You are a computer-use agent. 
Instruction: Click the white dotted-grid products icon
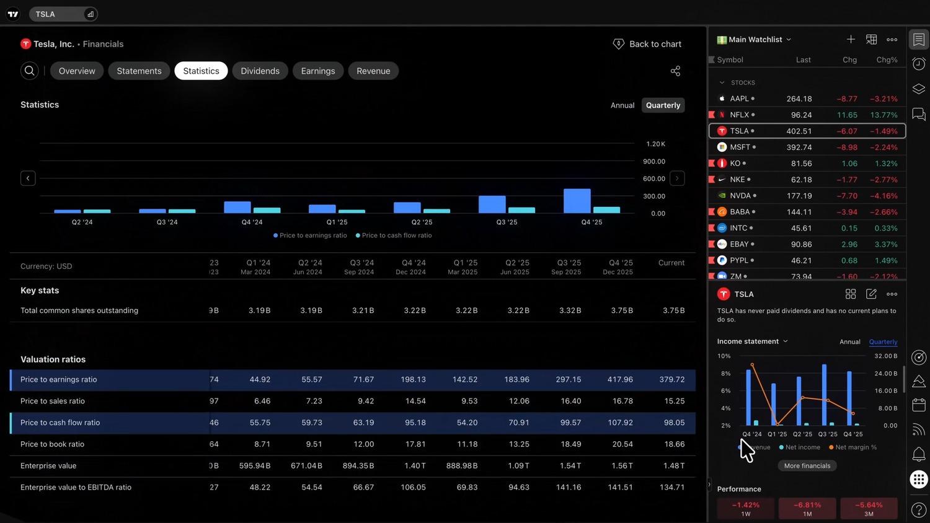pyautogui.click(x=919, y=479)
